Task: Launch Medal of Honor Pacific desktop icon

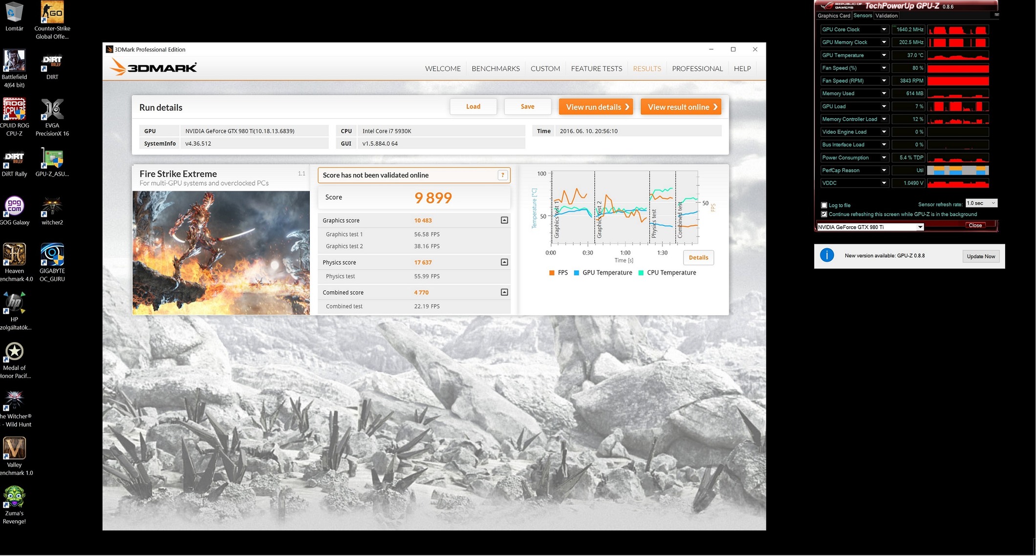Action: pyautogui.click(x=14, y=359)
